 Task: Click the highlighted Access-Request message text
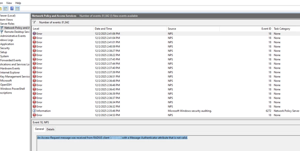[112, 138]
